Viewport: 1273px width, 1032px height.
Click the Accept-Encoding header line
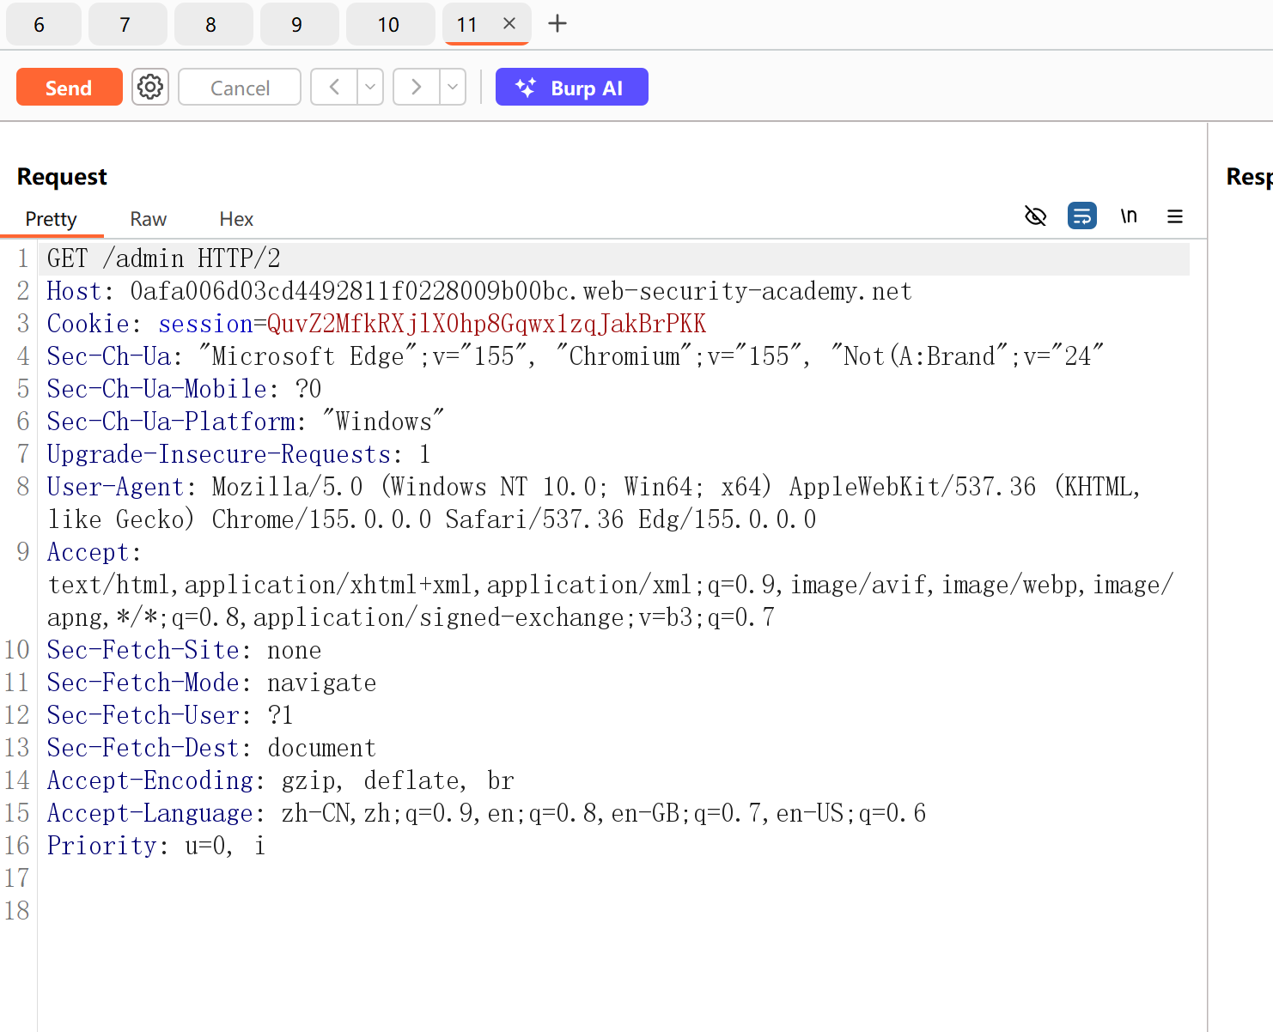click(x=280, y=780)
